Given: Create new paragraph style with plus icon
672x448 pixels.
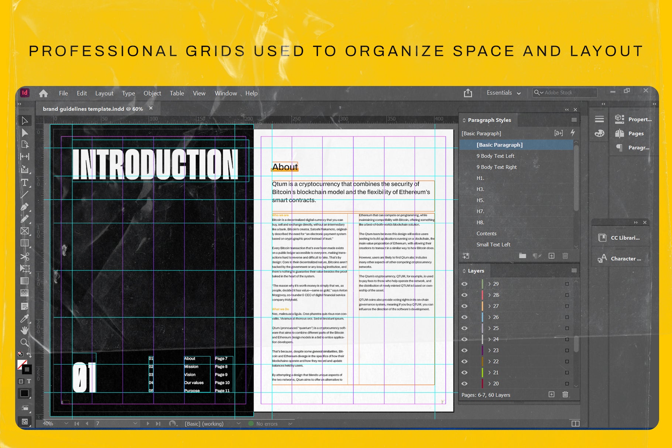Looking at the screenshot, I should 551,256.
